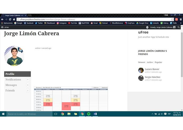Open the Facebook bookmark

pos(29,23)
